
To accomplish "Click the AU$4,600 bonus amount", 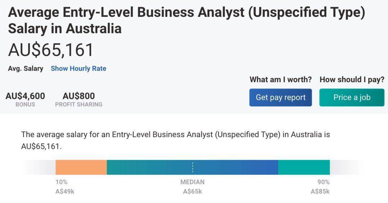I will [x=25, y=96].
